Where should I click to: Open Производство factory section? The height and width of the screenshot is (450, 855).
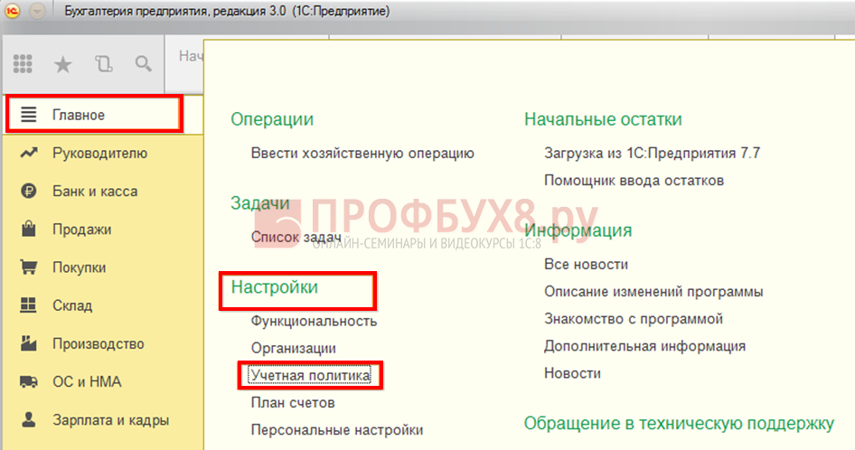point(98,343)
